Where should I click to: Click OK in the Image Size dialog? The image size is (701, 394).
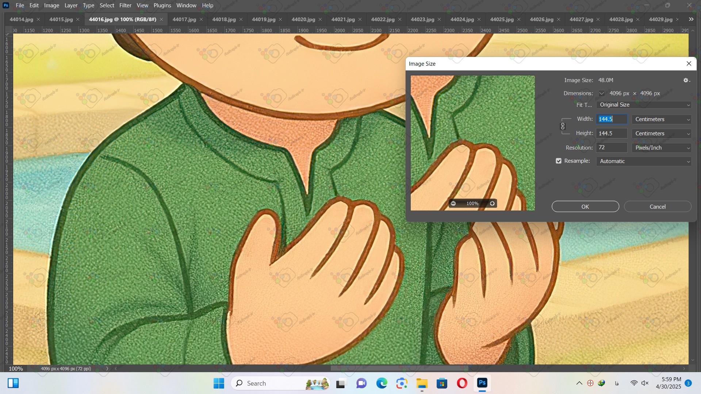585,207
